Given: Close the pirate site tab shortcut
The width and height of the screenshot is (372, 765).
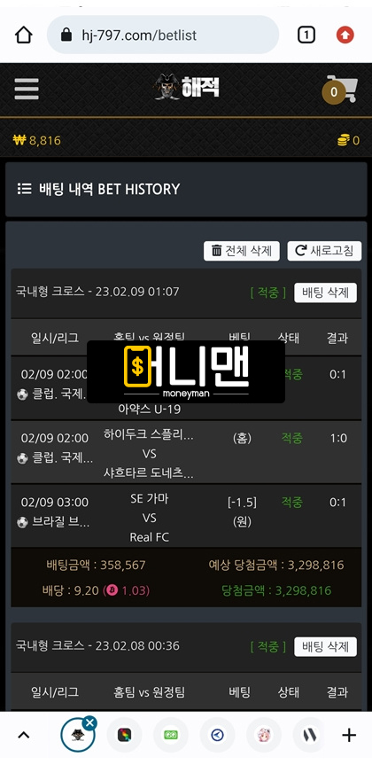Looking at the screenshot, I should [89, 722].
